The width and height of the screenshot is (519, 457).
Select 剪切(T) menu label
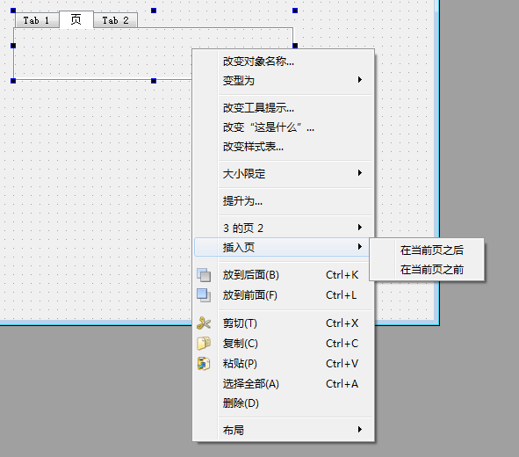[240, 323]
